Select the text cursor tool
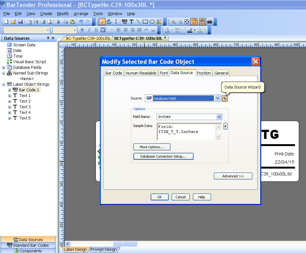 pyautogui.click(x=116, y=22)
